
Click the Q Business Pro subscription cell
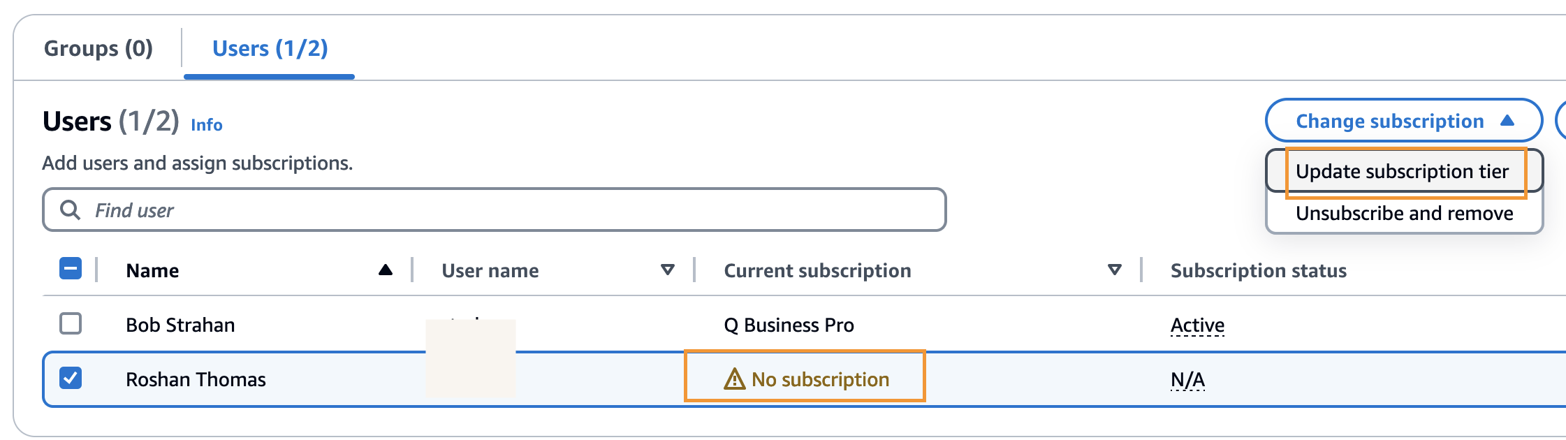(x=789, y=325)
